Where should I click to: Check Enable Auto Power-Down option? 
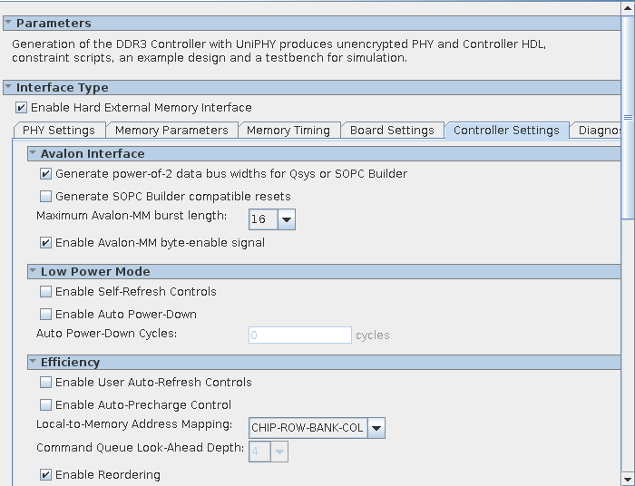pos(46,315)
